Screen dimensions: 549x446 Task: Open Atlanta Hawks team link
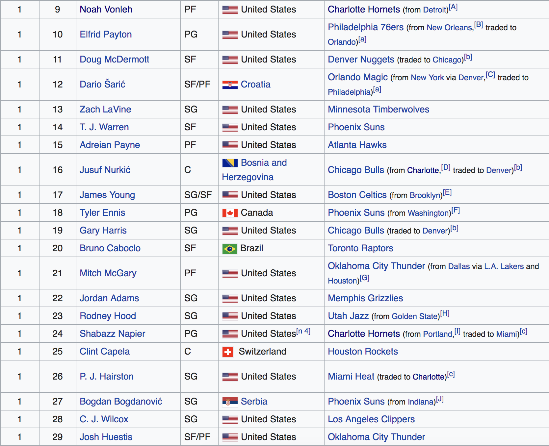pos(357,145)
